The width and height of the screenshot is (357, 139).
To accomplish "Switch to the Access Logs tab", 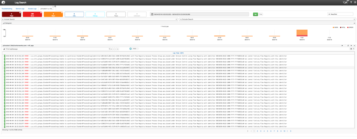I will tap(32, 9).
